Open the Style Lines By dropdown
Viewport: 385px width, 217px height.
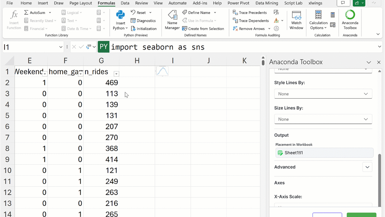tap(323, 94)
